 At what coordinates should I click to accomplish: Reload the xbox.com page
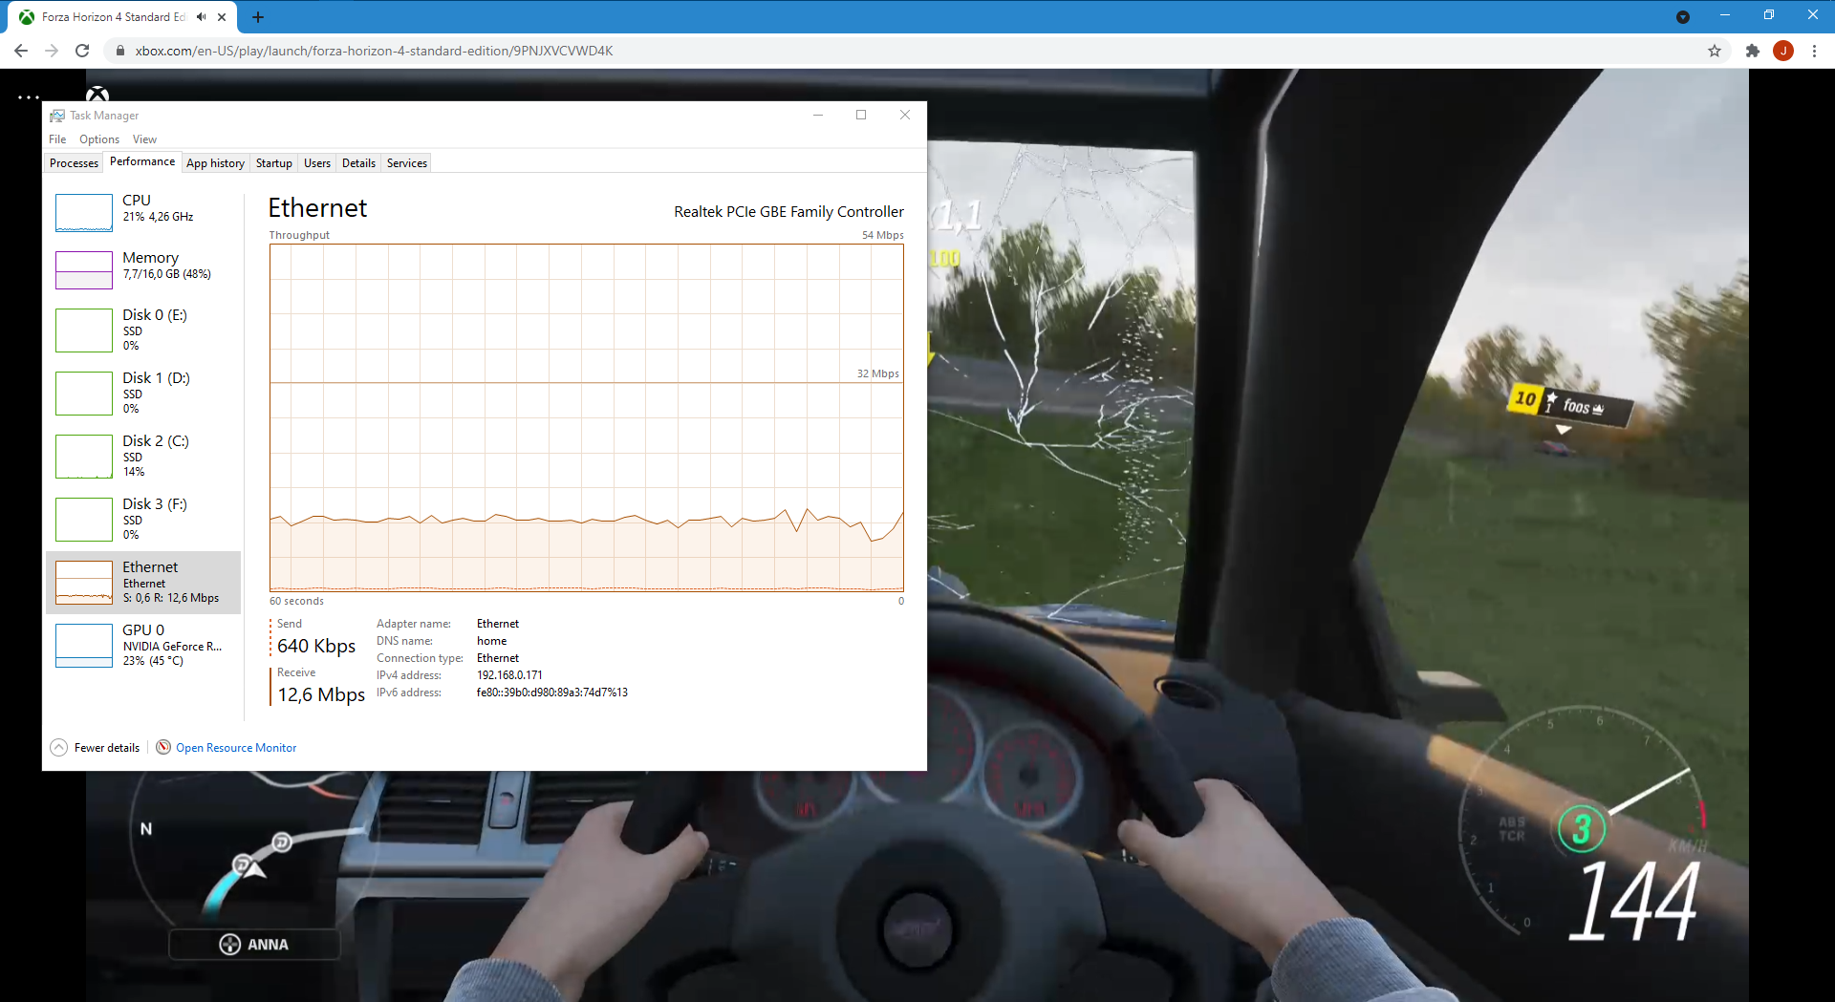[82, 51]
